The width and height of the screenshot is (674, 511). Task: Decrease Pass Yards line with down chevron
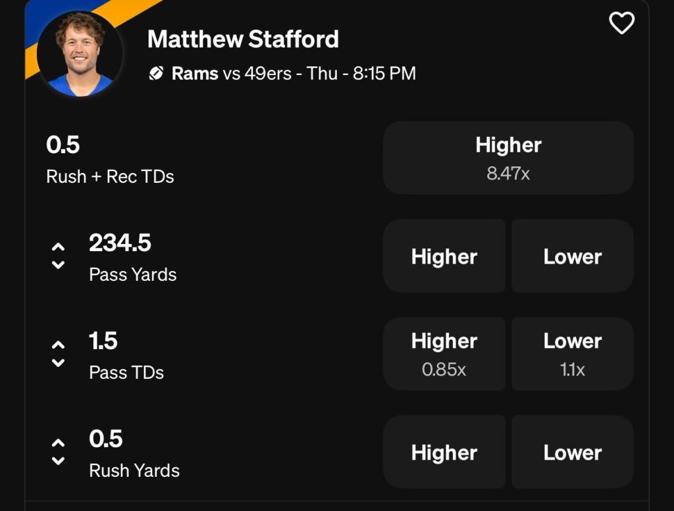58,264
